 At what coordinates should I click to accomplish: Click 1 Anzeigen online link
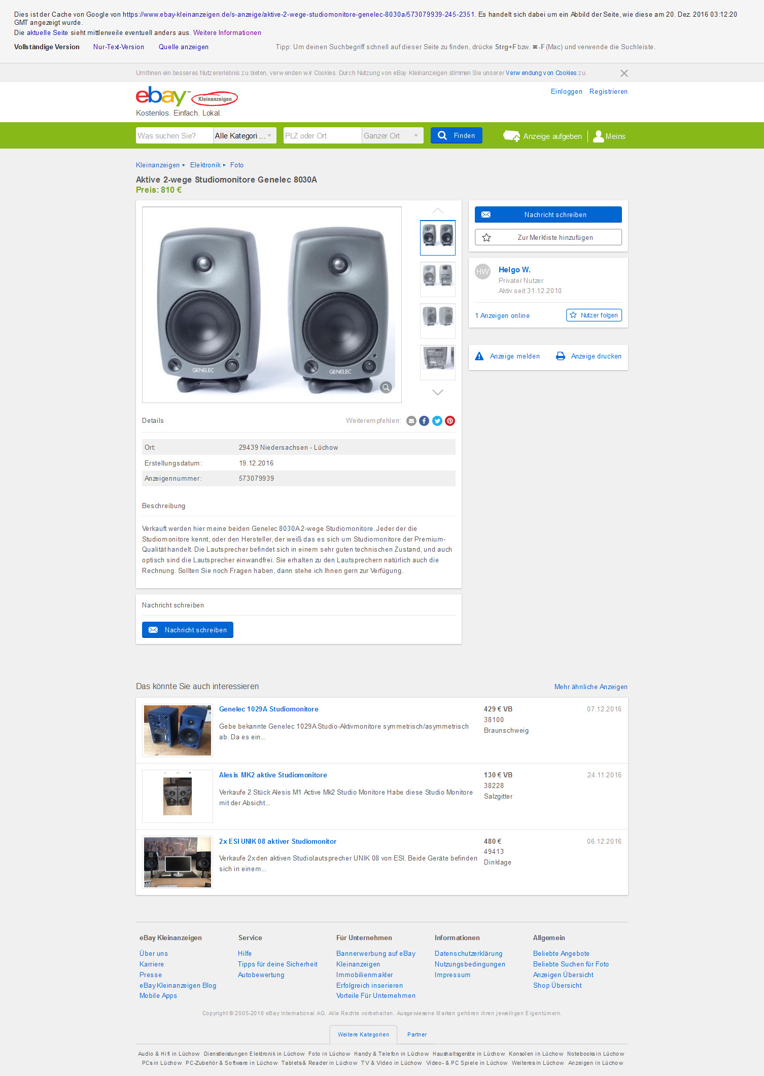pos(502,315)
